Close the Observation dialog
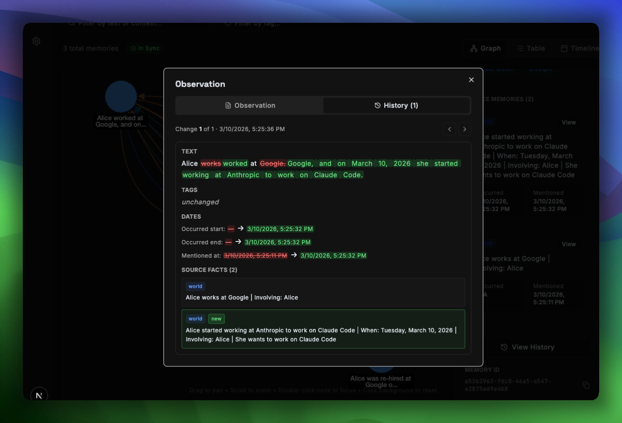 pos(471,80)
